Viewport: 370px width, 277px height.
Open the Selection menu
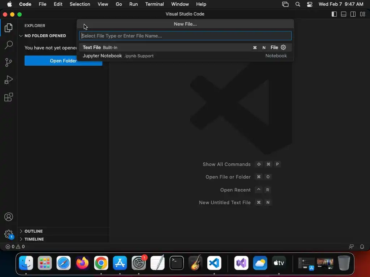coord(80,4)
